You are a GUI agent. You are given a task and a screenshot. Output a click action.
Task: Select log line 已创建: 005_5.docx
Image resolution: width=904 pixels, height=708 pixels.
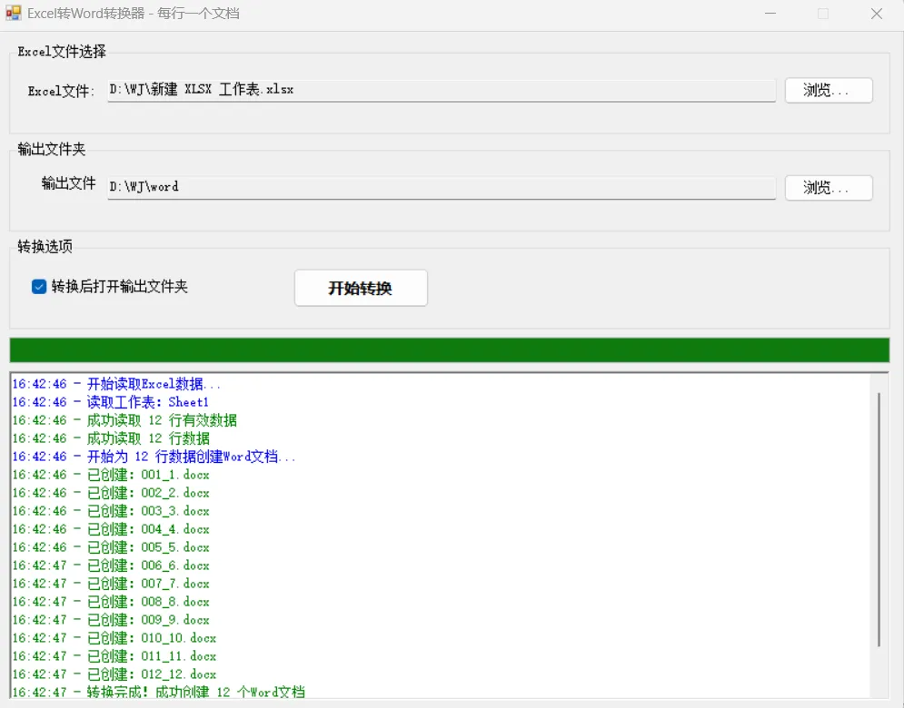pyautogui.click(x=111, y=547)
